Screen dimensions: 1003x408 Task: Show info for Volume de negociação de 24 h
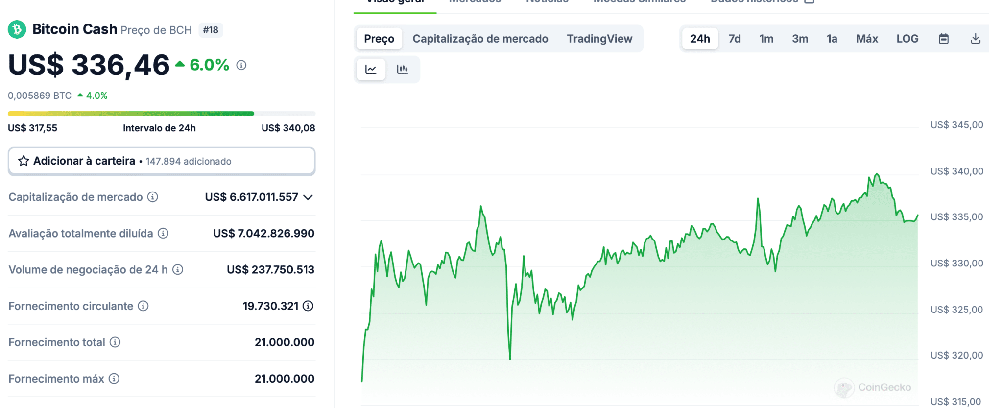coord(178,269)
